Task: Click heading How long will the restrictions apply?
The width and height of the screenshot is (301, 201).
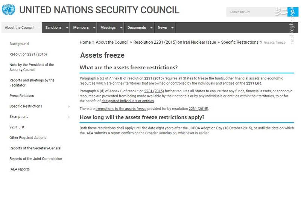Action: (142, 117)
